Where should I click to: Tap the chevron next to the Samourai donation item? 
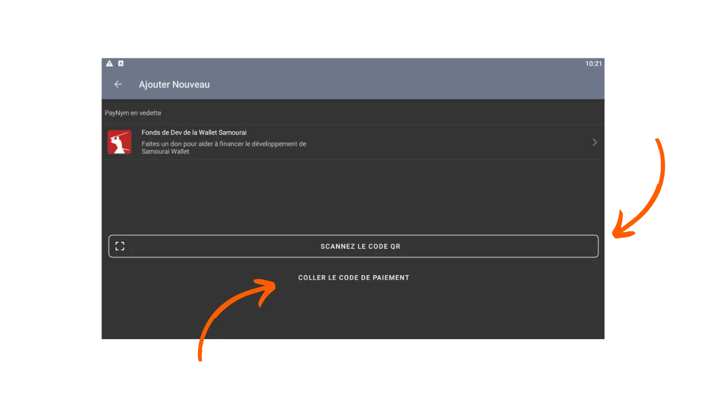[x=595, y=142]
